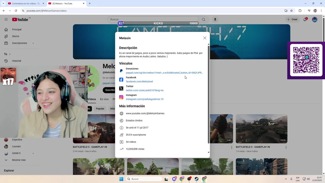The image size is (325, 183).
Task: Close the Melozin channel info dialog
Action: click(x=205, y=38)
